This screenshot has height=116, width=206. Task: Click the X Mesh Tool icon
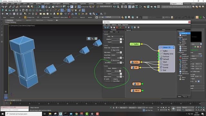pos(25,17)
